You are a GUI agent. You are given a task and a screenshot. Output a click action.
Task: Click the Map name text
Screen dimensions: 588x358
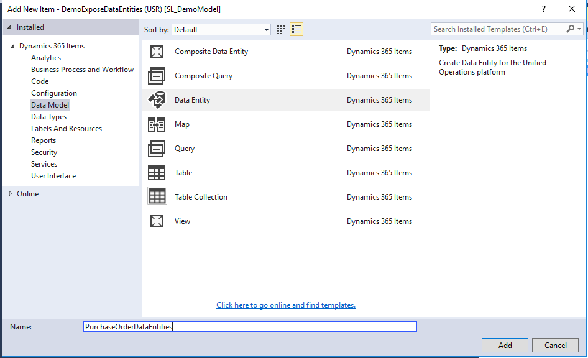point(182,124)
